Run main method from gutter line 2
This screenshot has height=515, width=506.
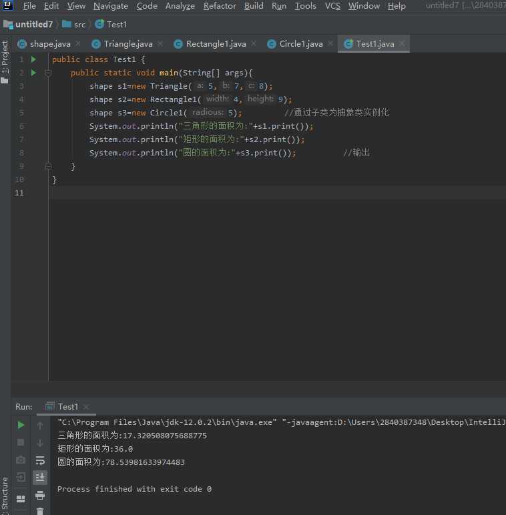click(33, 73)
